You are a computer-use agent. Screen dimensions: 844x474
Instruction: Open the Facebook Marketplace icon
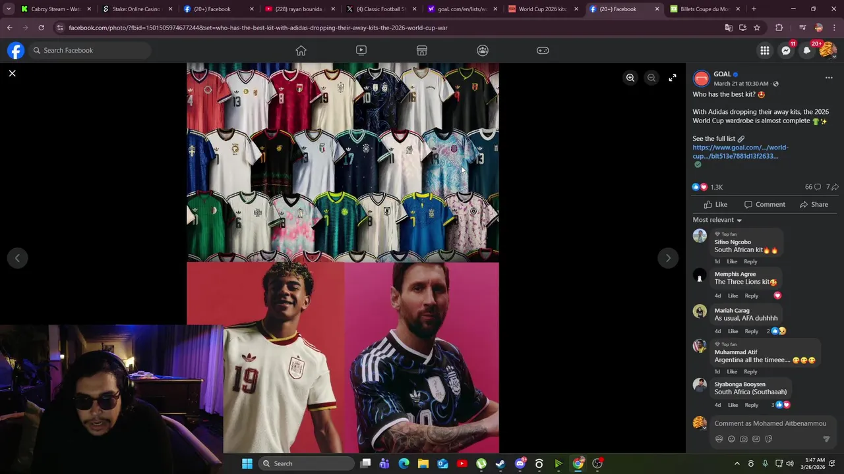point(422,51)
